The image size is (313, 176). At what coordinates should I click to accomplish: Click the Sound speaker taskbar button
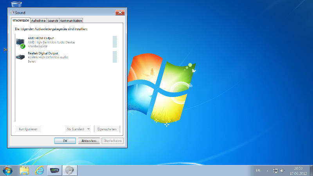(70, 171)
